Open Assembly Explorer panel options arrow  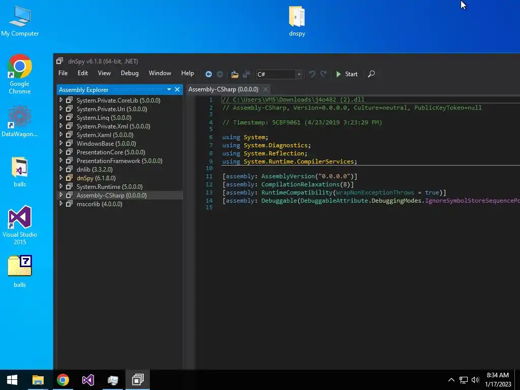click(169, 89)
